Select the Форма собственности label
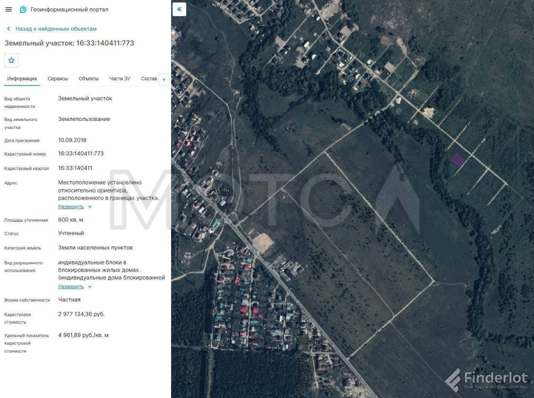The width and height of the screenshot is (534, 398). tap(27, 300)
